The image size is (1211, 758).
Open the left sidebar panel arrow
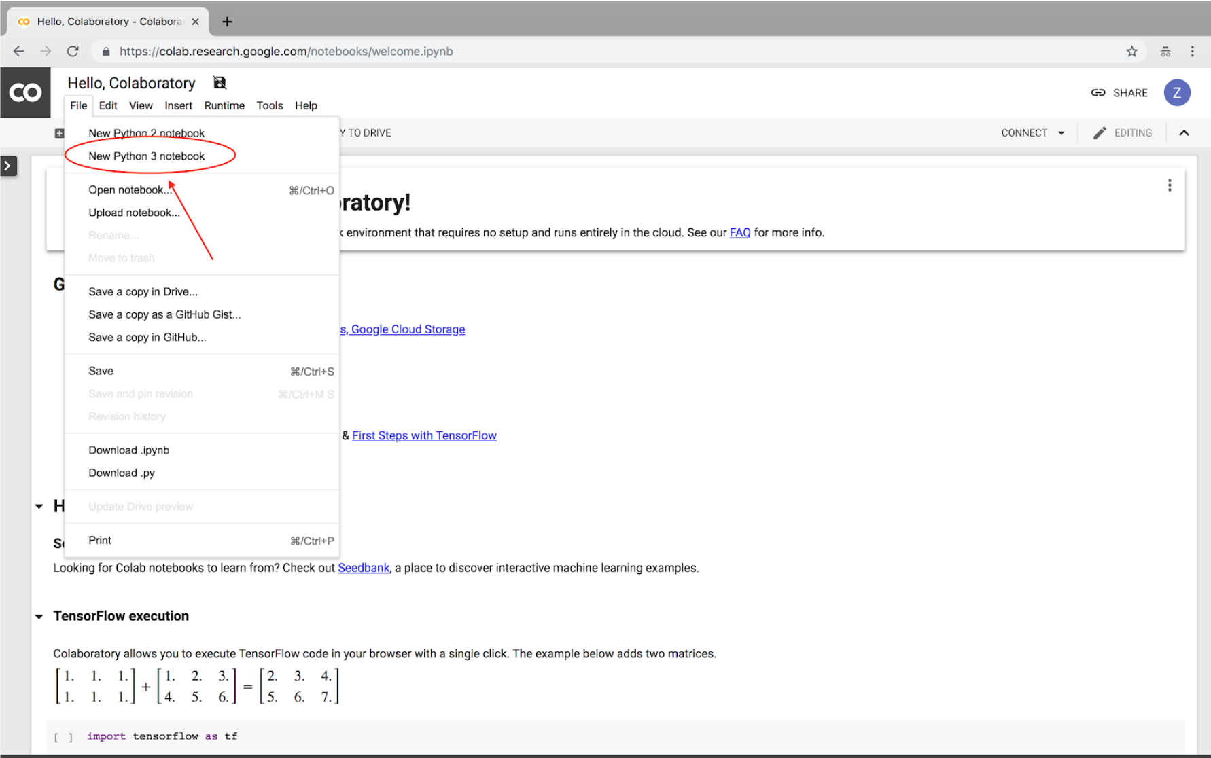[8, 166]
